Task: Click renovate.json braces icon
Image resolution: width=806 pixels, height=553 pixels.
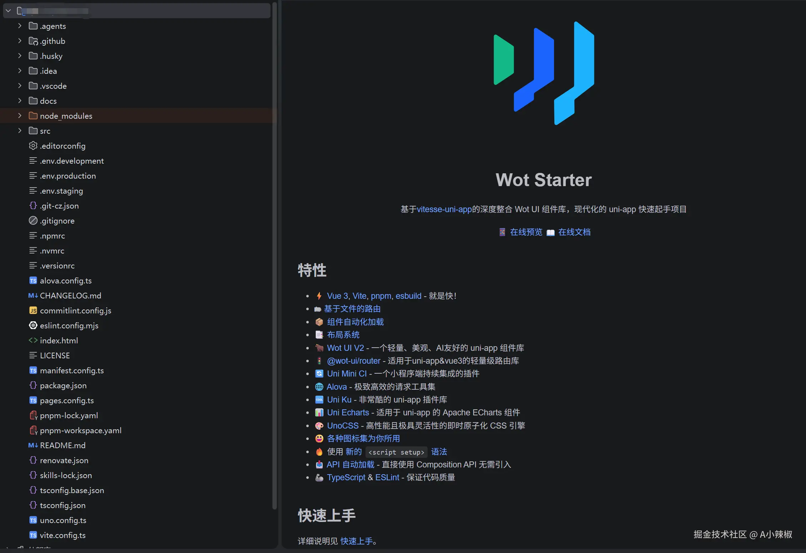Action: click(33, 460)
